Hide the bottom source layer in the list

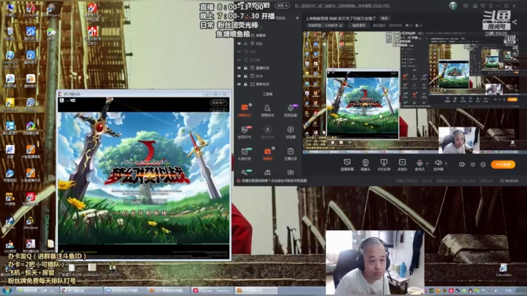point(239,84)
